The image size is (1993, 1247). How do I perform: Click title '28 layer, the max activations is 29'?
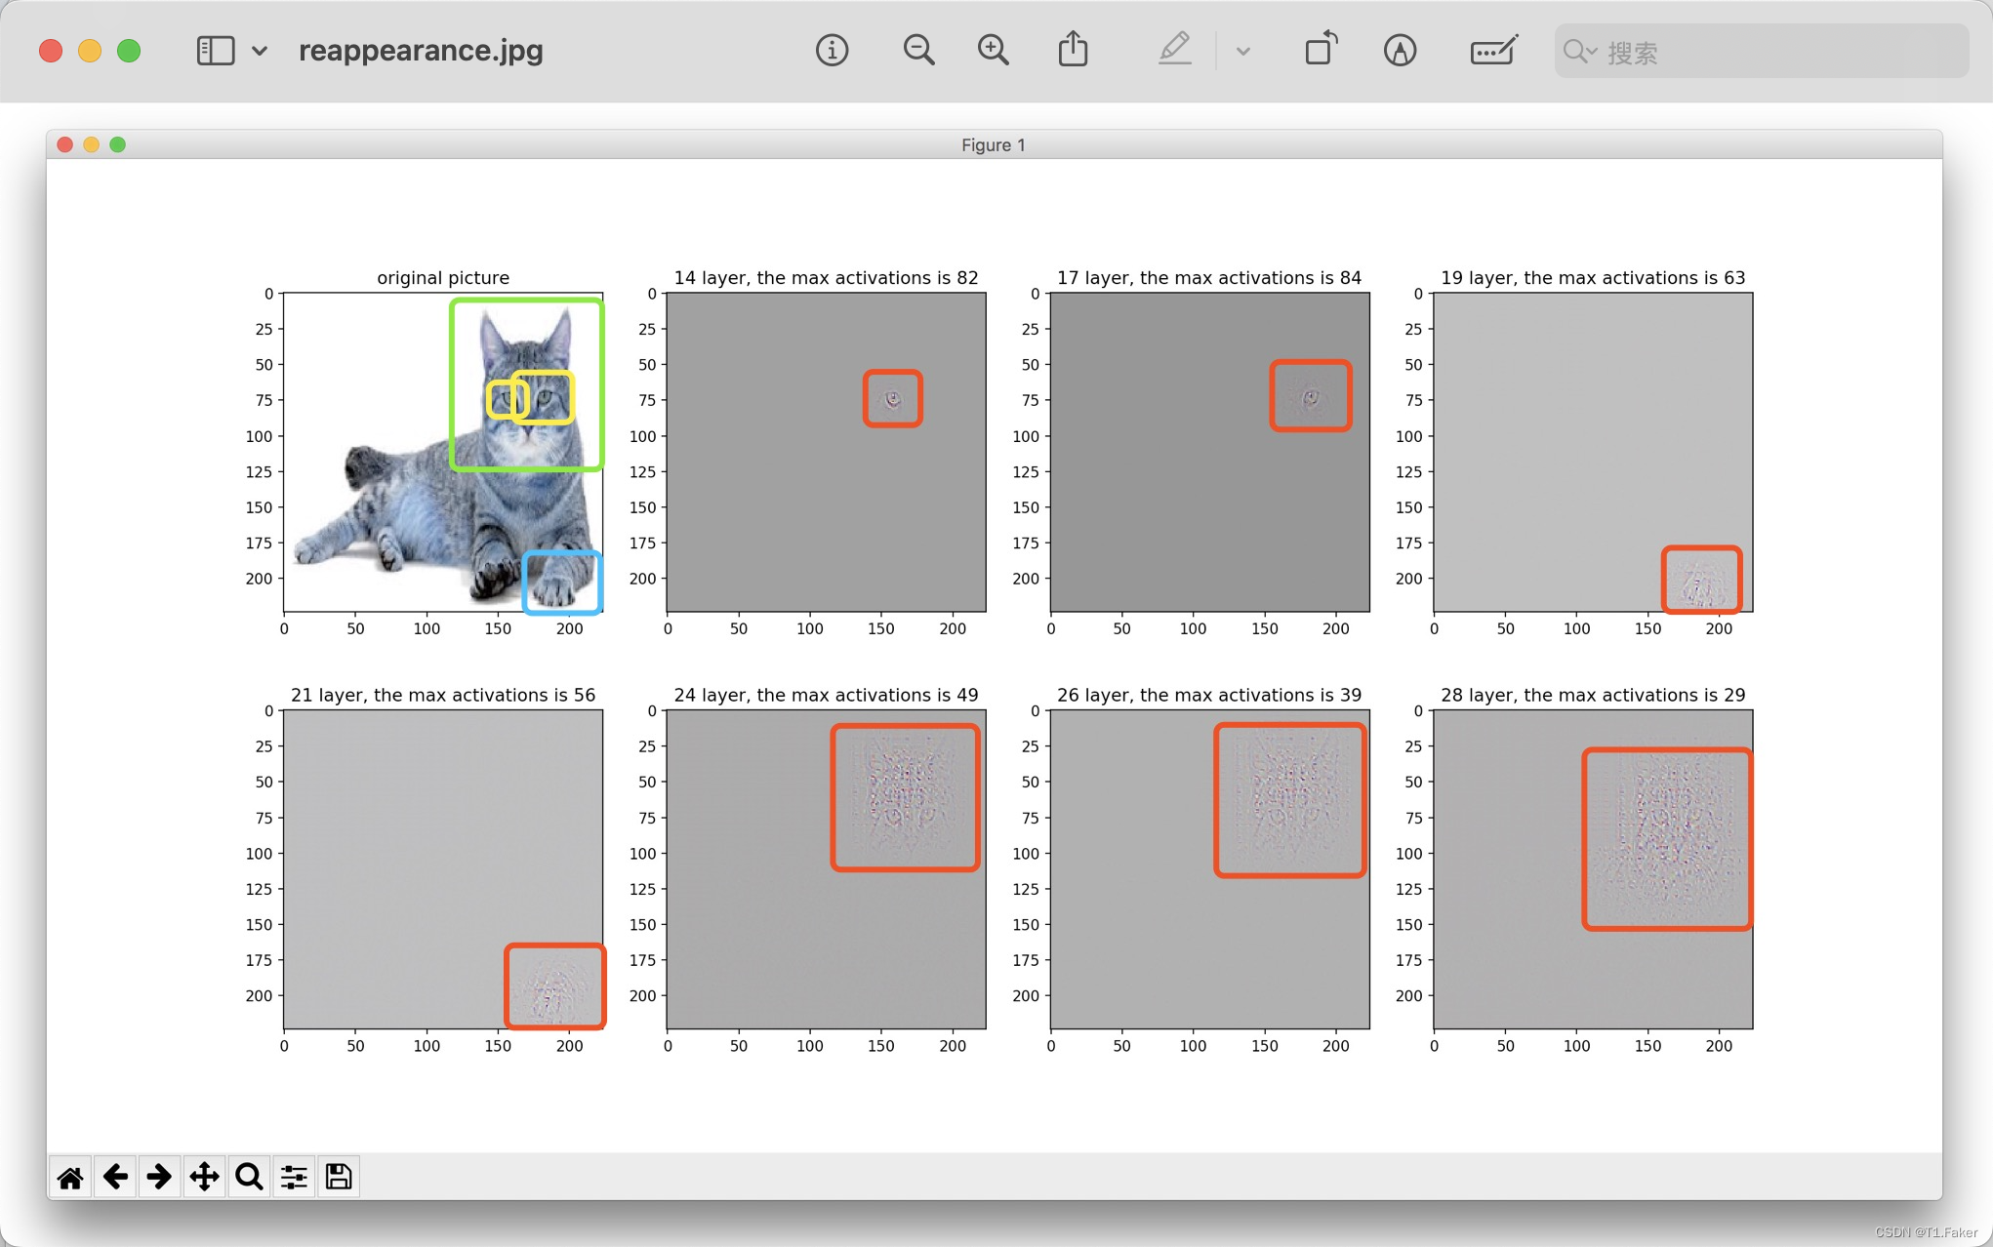1593,695
